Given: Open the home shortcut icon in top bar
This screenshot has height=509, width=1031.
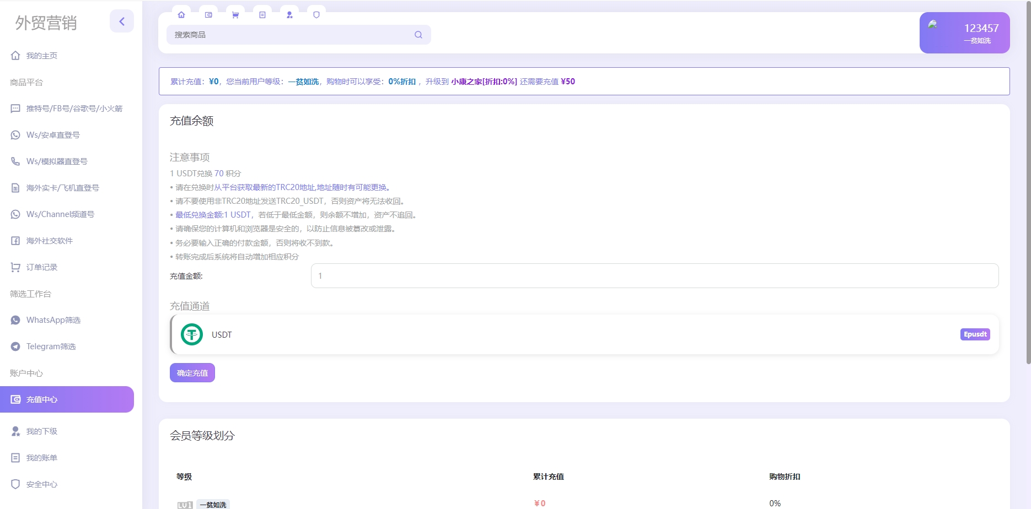Looking at the screenshot, I should click(181, 15).
